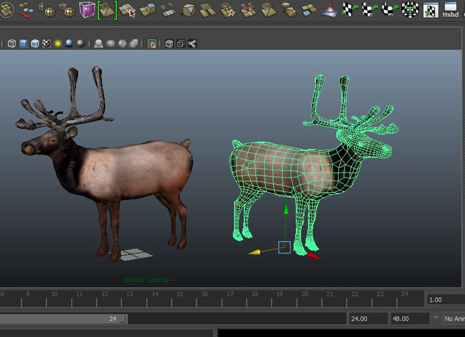Open the dropdown arrow beside No Anim
Viewport: 465px width, 337px height.
coord(436,318)
